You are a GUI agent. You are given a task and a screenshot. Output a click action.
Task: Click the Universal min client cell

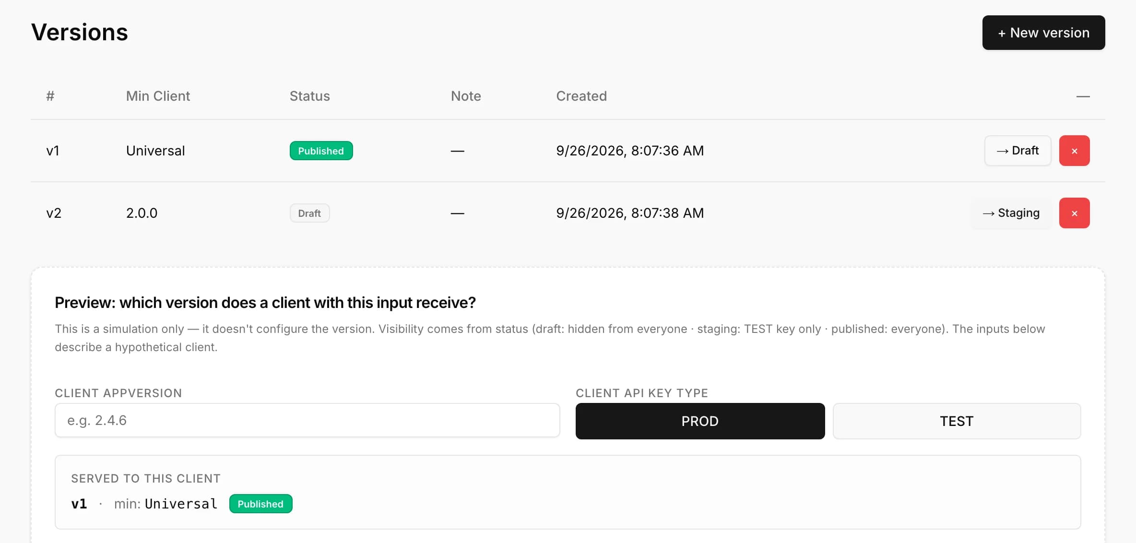pyautogui.click(x=155, y=151)
